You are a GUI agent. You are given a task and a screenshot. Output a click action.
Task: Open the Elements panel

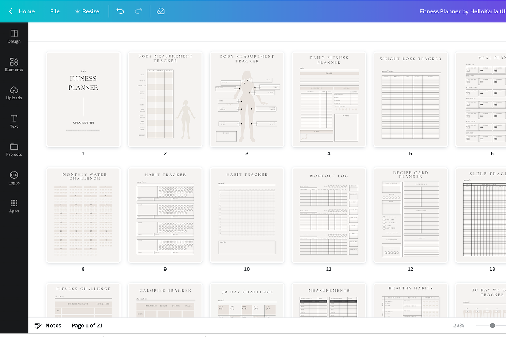pos(14,65)
